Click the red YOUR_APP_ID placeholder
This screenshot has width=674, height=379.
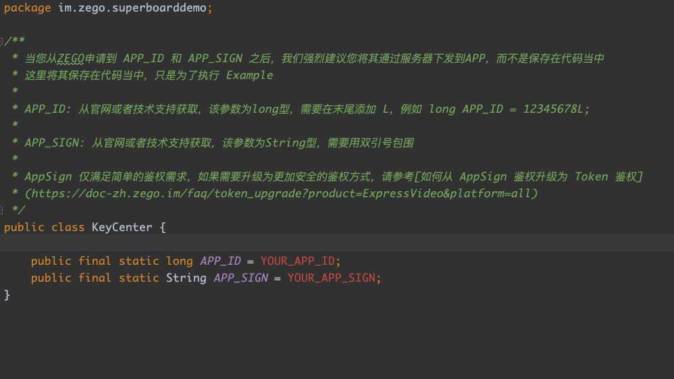click(301, 261)
